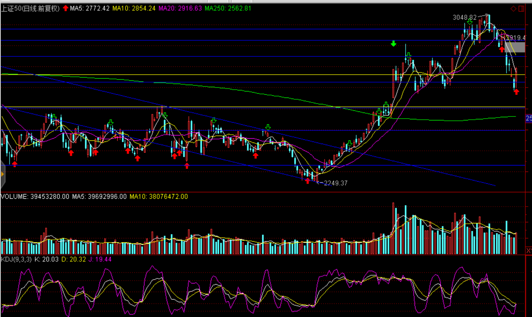Viewport: 532px width, 317px height.
Task: Expand the left side panel with orange arrow
Action: (x=3, y=174)
